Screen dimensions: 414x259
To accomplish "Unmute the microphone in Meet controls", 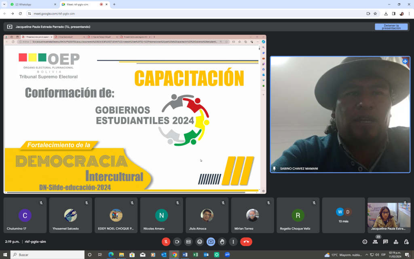I will (166, 242).
